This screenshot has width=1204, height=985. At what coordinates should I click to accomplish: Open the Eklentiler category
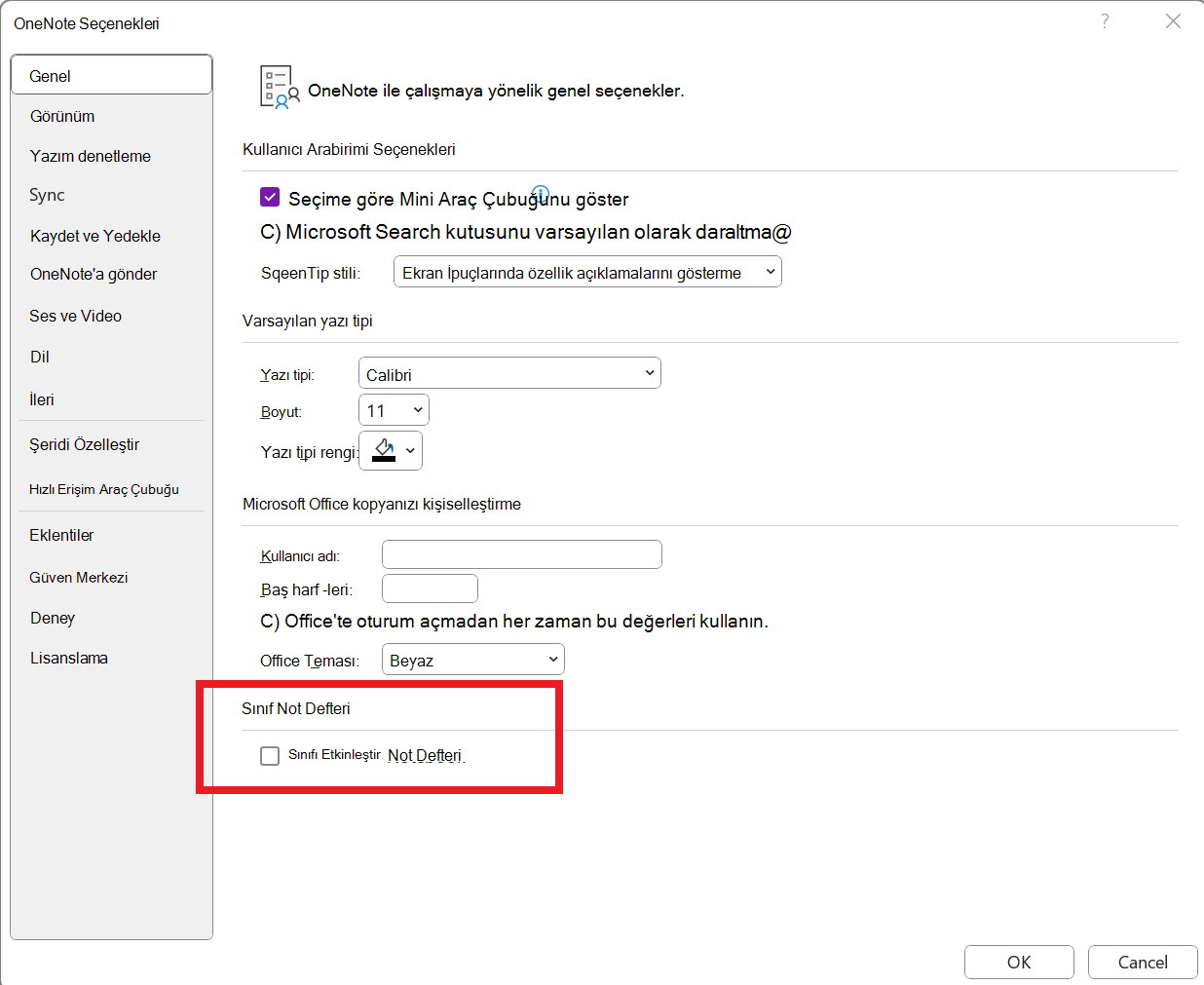click(61, 535)
